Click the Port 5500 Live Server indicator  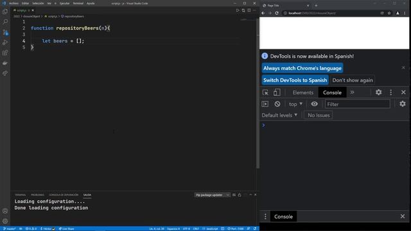coord(236,228)
